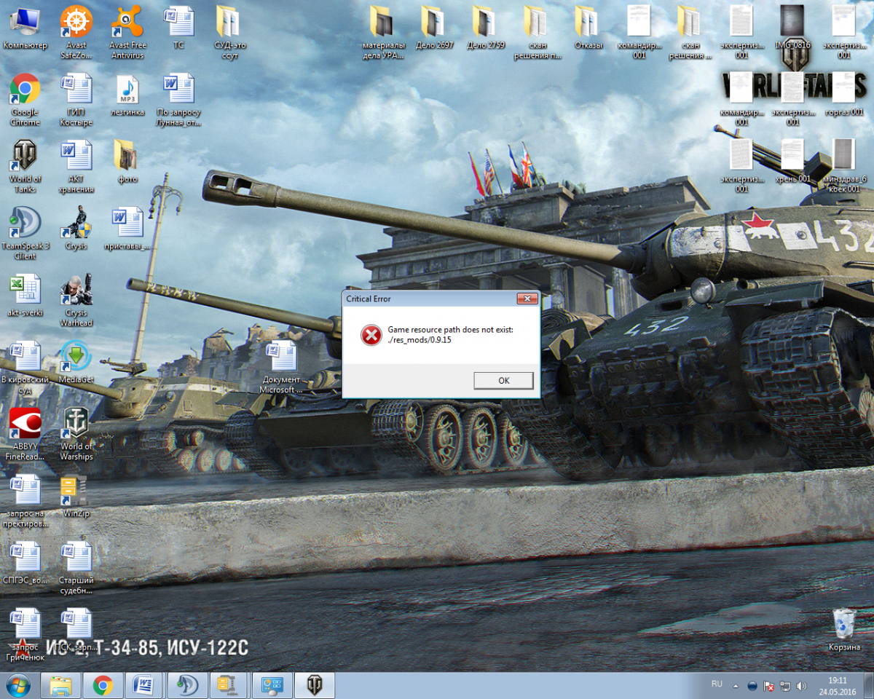Select the ТС Word document

178,28
